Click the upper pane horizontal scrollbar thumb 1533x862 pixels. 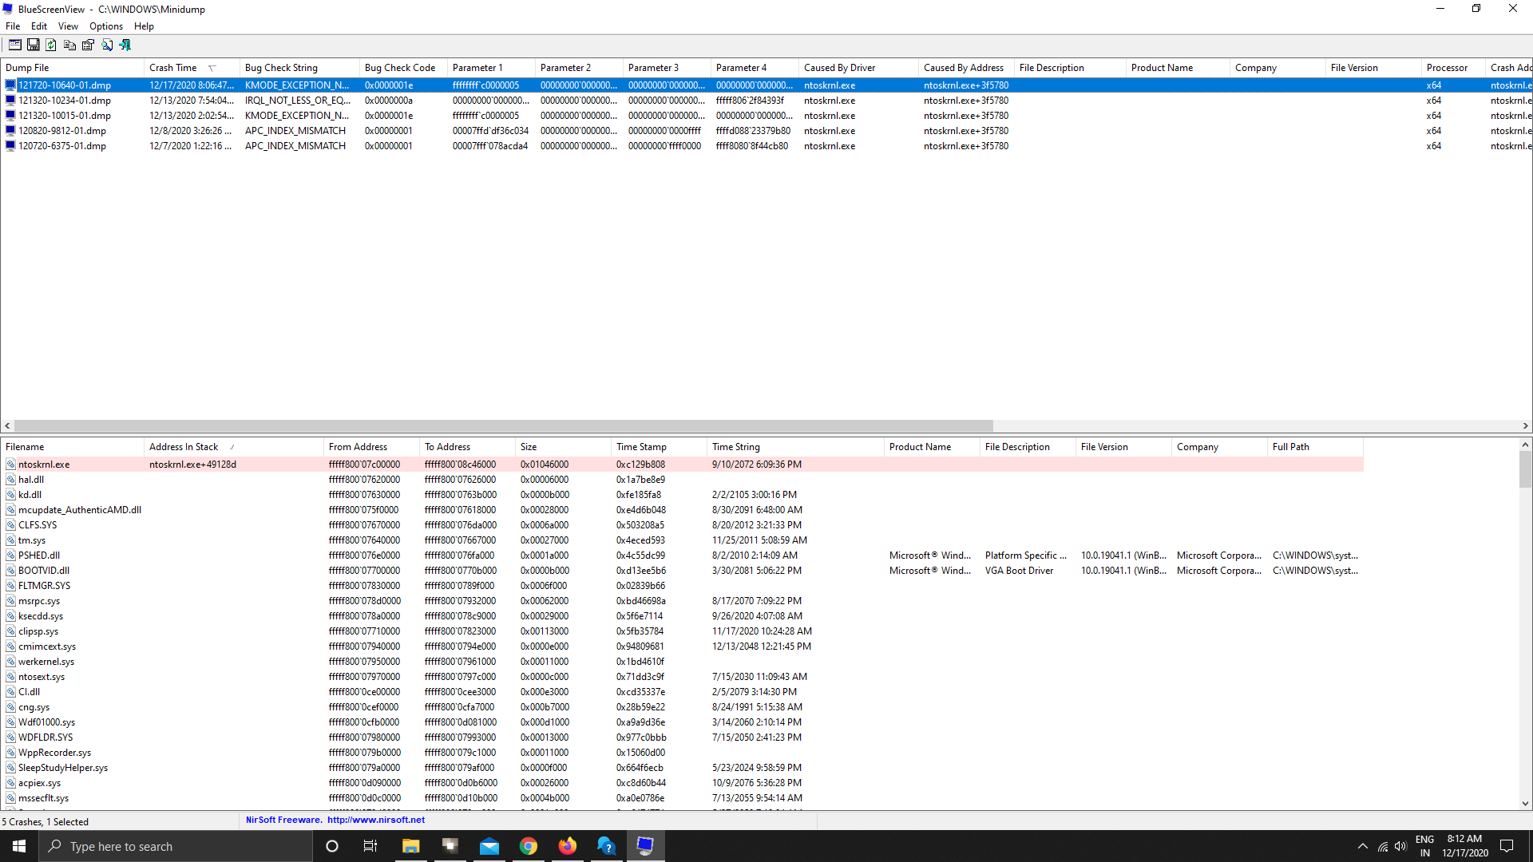pyautogui.click(x=504, y=426)
